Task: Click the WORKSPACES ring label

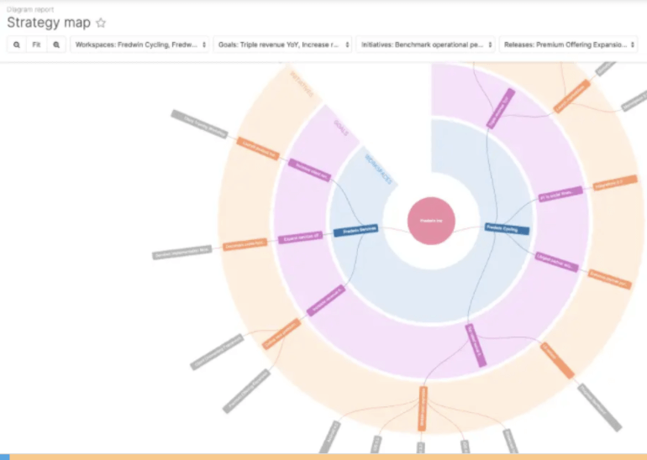Action: (379, 169)
